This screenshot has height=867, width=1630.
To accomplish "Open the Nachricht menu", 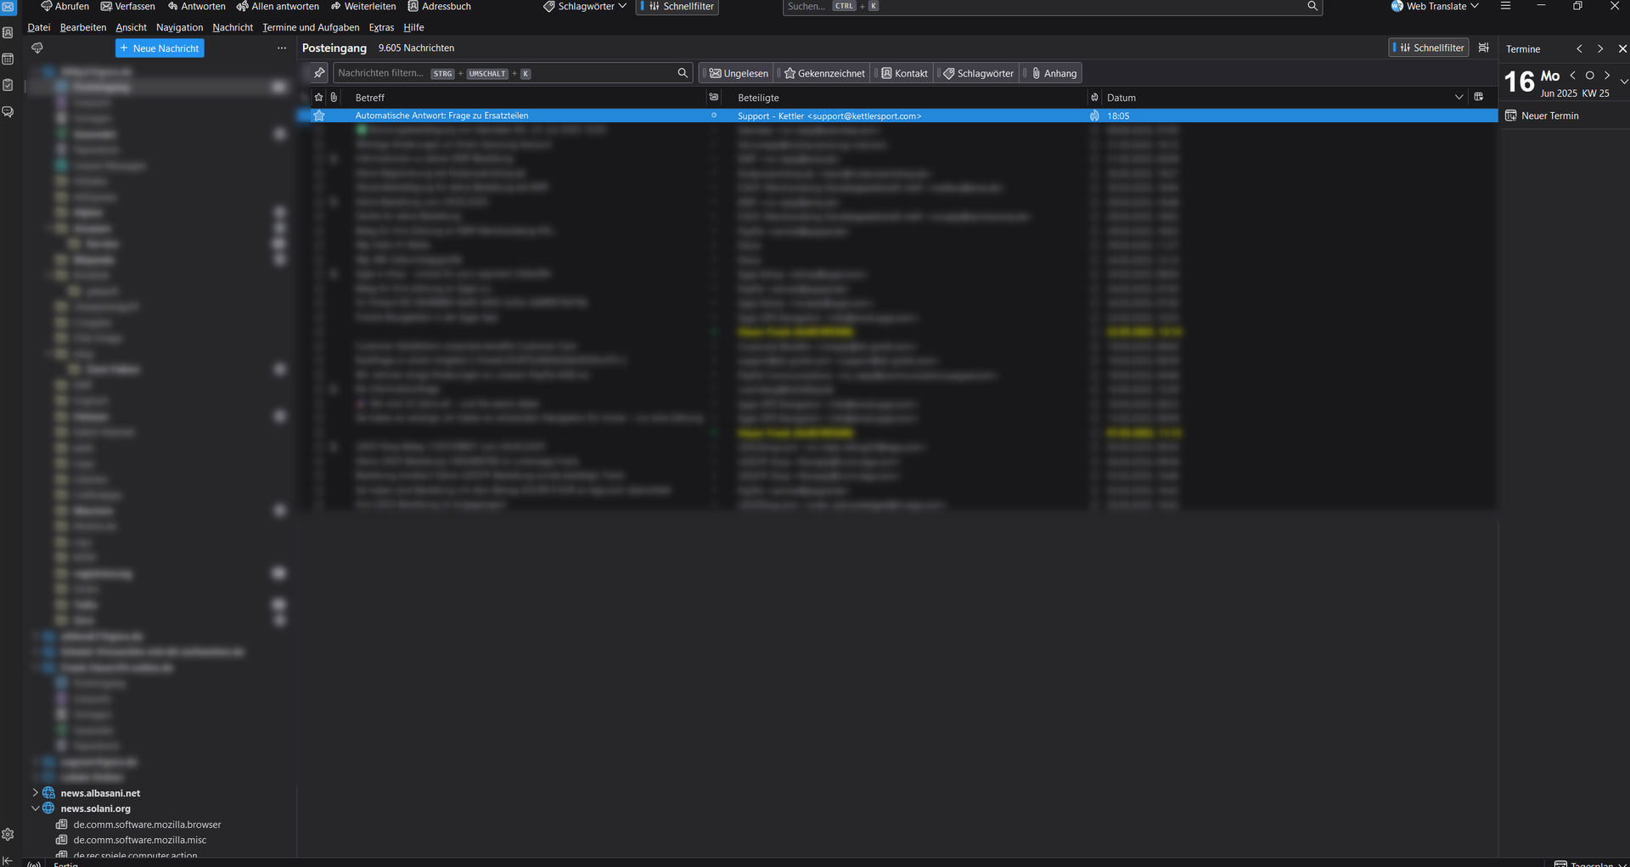I will [x=233, y=27].
